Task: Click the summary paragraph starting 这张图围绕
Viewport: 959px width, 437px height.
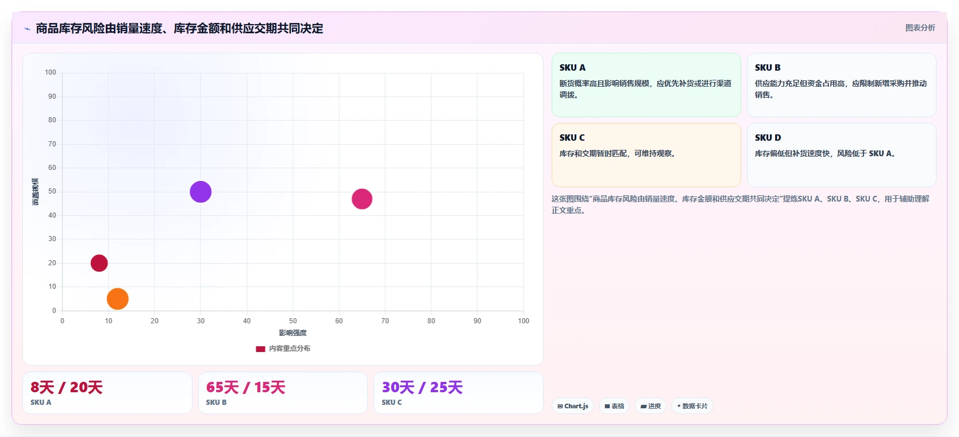Action: [741, 204]
